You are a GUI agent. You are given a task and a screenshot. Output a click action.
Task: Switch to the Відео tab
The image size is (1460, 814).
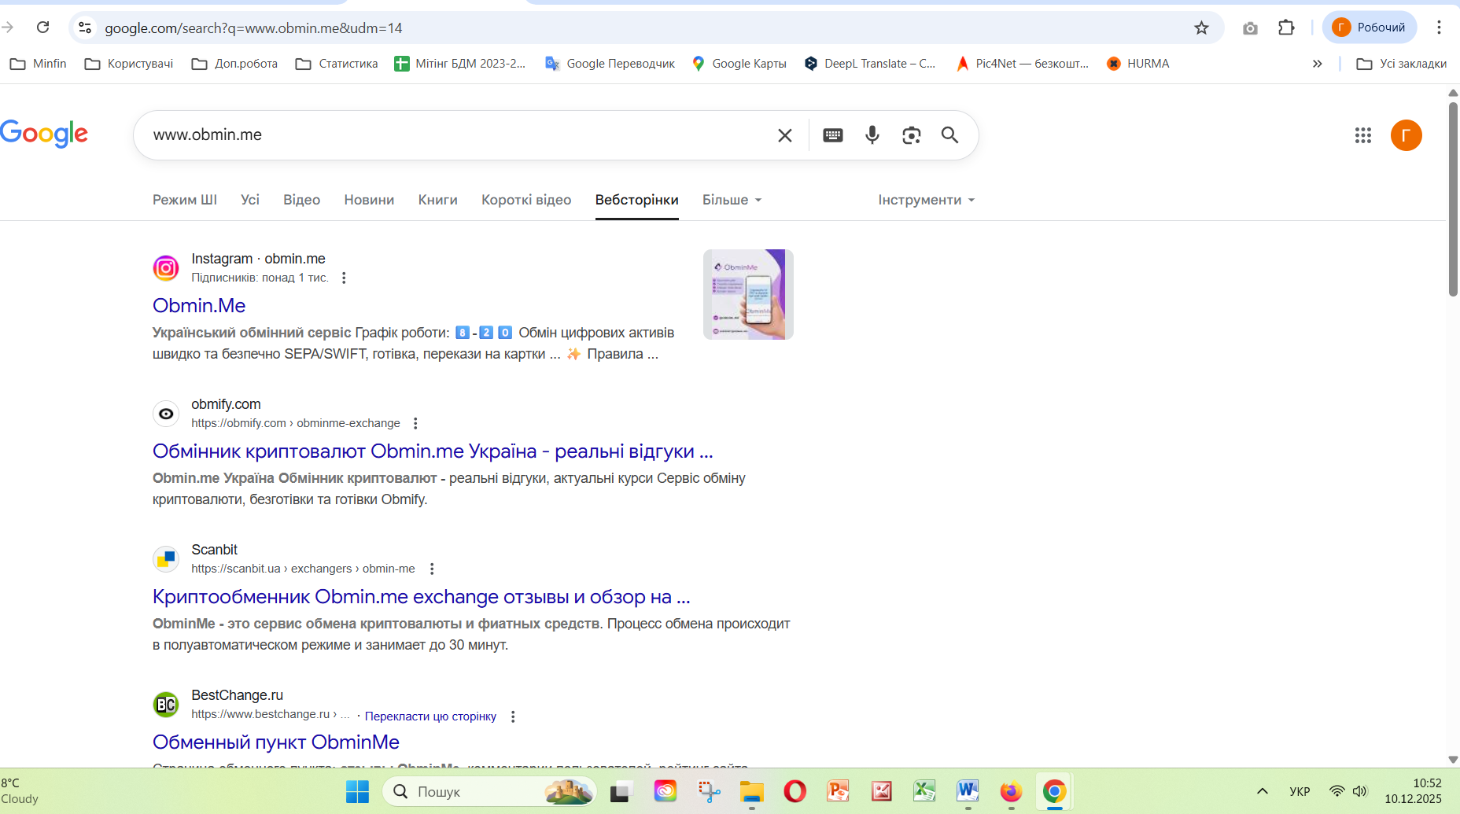click(x=302, y=200)
